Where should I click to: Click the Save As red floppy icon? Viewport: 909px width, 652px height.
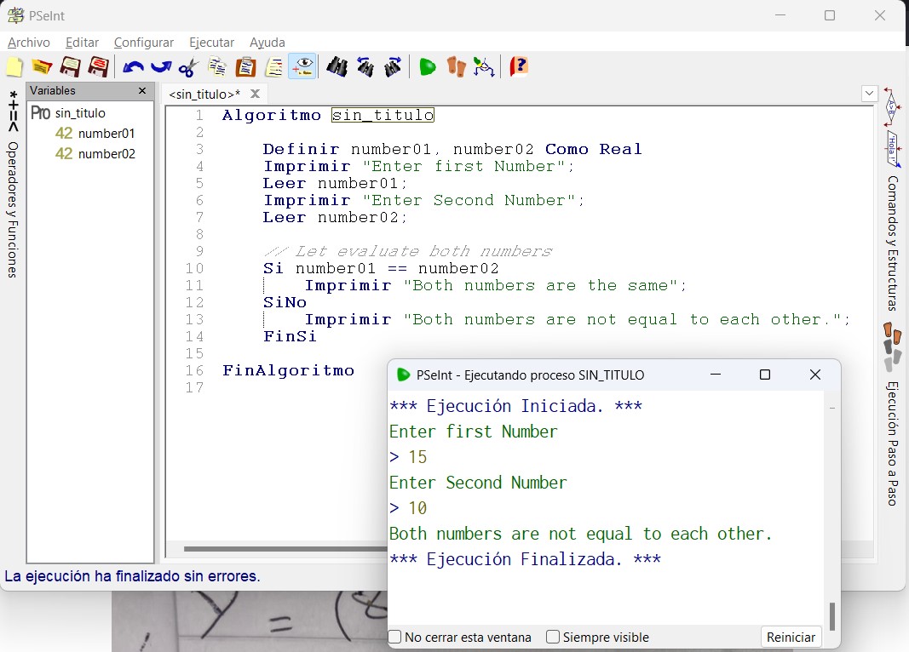99,67
